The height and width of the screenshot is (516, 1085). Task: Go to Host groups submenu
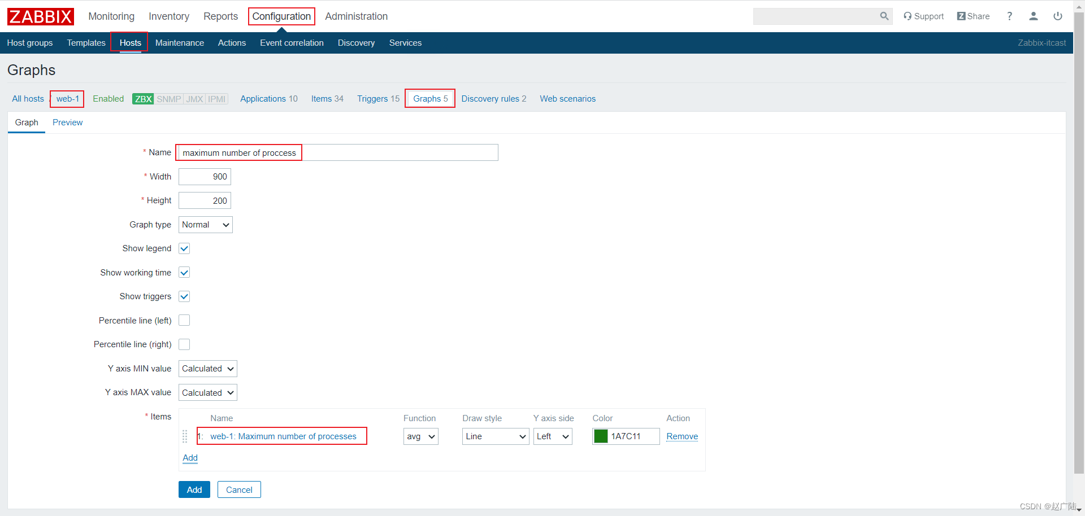[x=30, y=43]
